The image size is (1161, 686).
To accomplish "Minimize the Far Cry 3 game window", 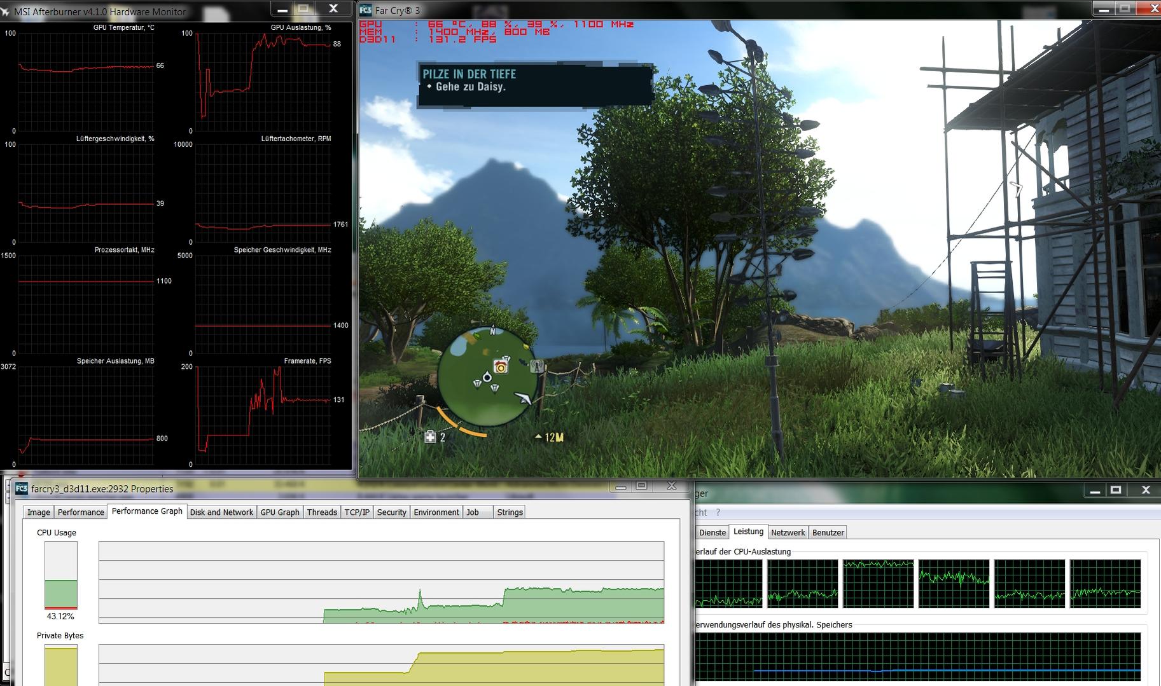I will click(1104, 9).
